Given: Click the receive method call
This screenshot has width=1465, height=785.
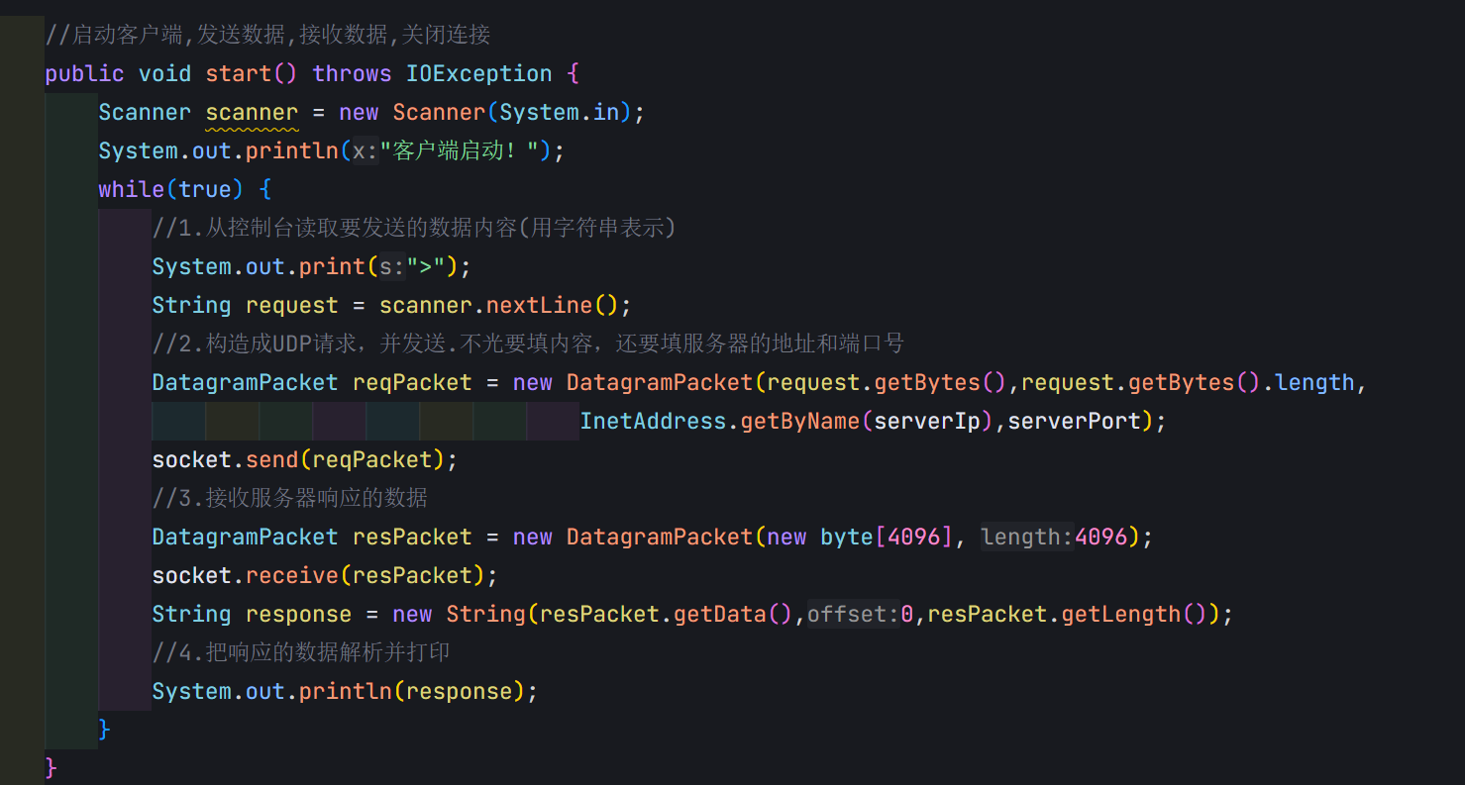Looking at the screenshot, I should 292,576.
